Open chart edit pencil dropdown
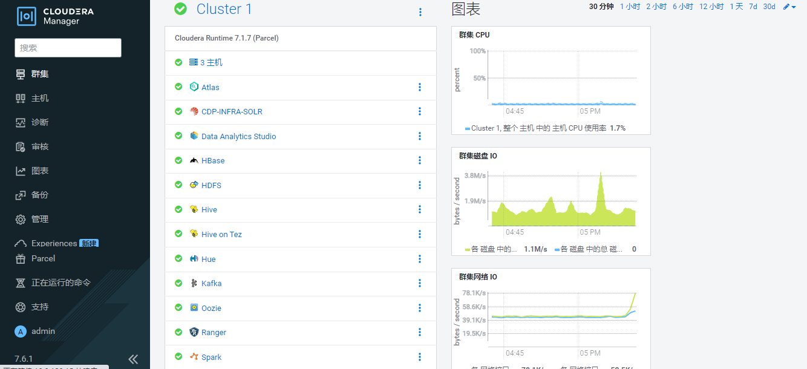The width and height of the screenshot is (807, 369). [790, 7]
